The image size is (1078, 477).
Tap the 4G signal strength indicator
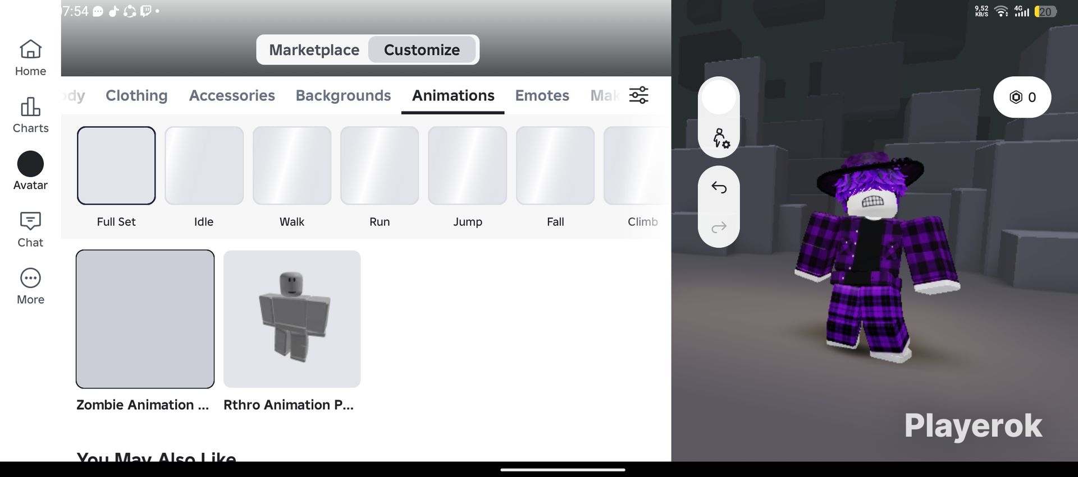1021,11
